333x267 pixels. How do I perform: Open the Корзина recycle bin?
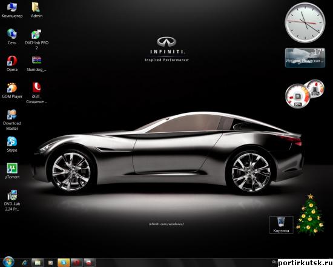(281, 225)
